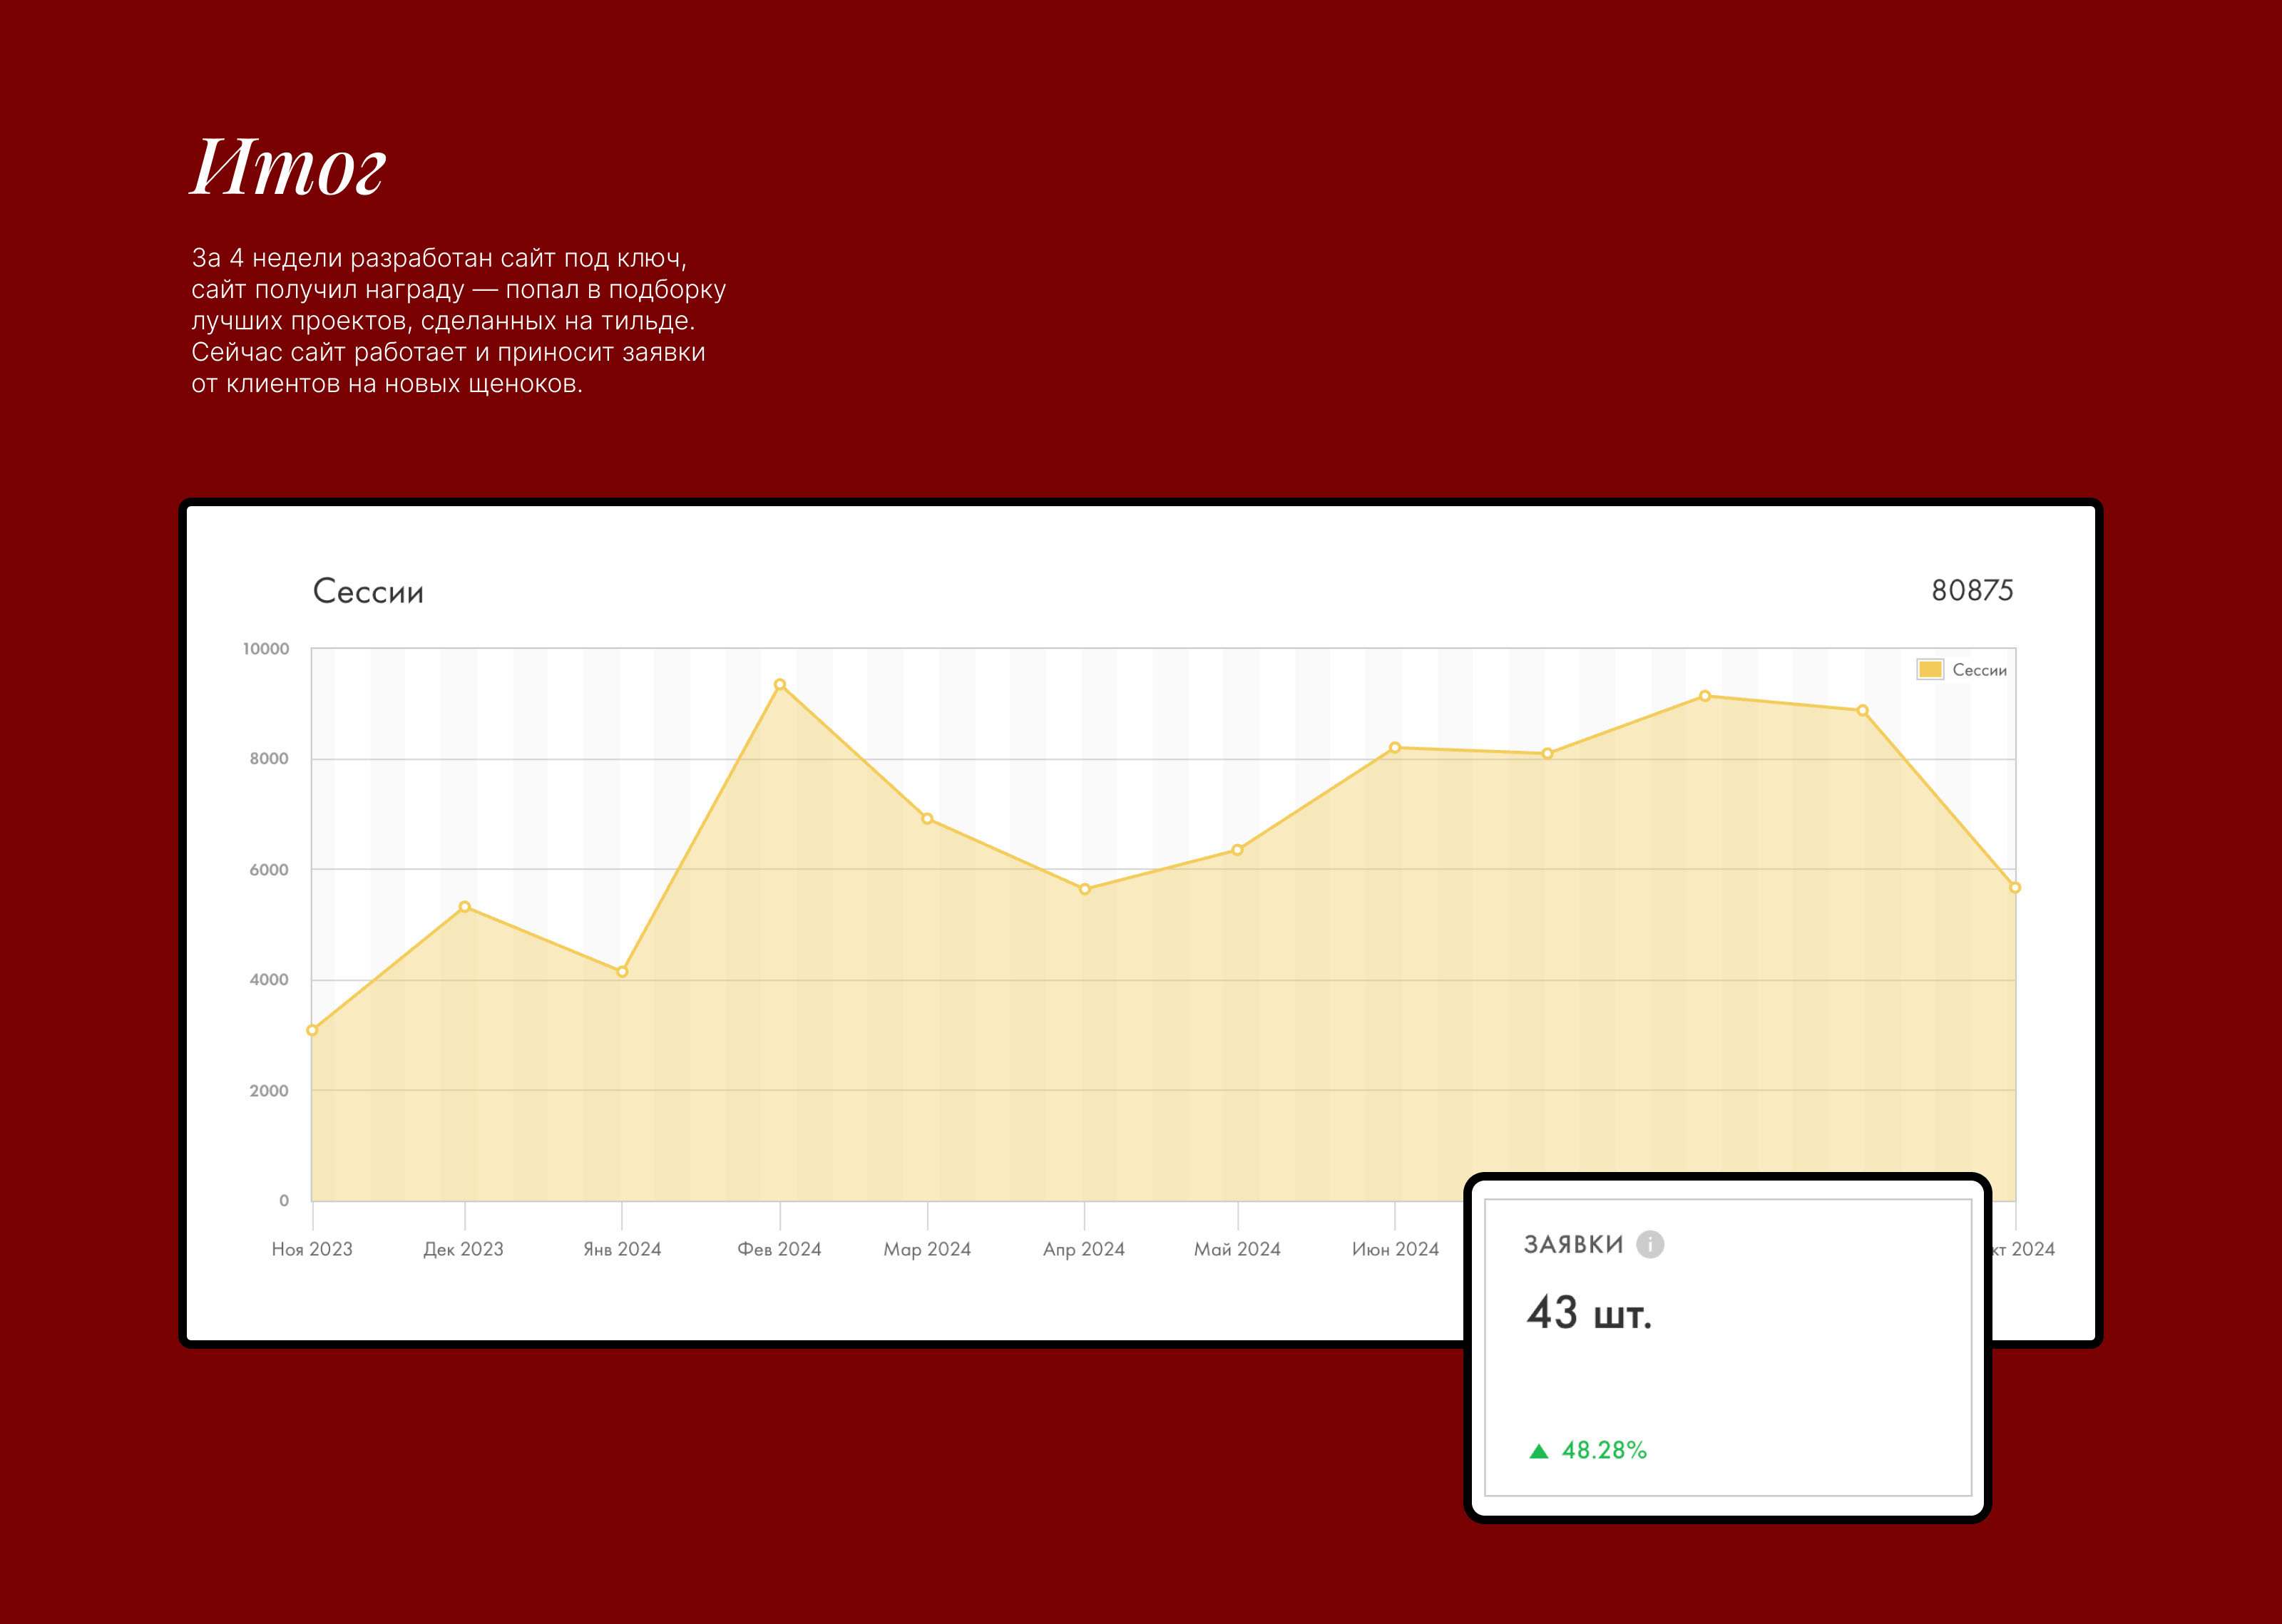Click the Итог heading
Viewport: 2282px width, 1624px height.
(288, 167)
